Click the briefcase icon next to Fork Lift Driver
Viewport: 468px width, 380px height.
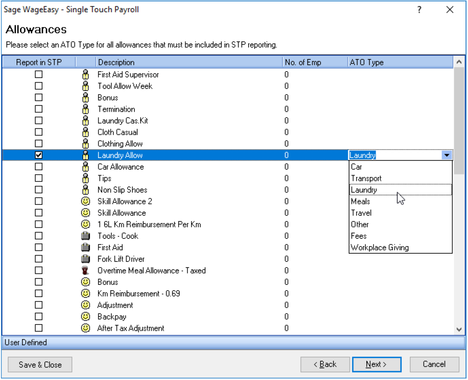[85, 259]
